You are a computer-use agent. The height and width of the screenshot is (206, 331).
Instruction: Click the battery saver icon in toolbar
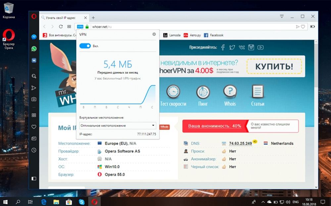click(x=312, y=26)
